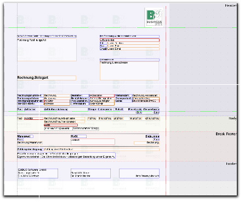Click the Body section label

tap(232, 118)
